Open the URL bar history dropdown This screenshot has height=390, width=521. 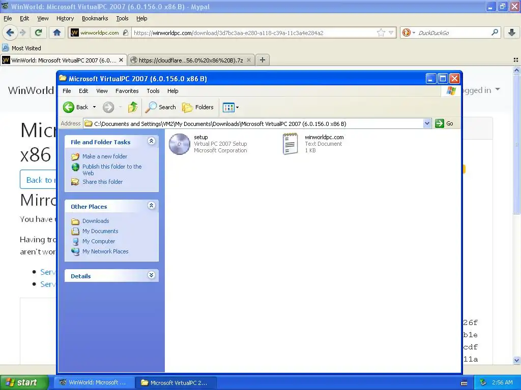coord(391,32)
